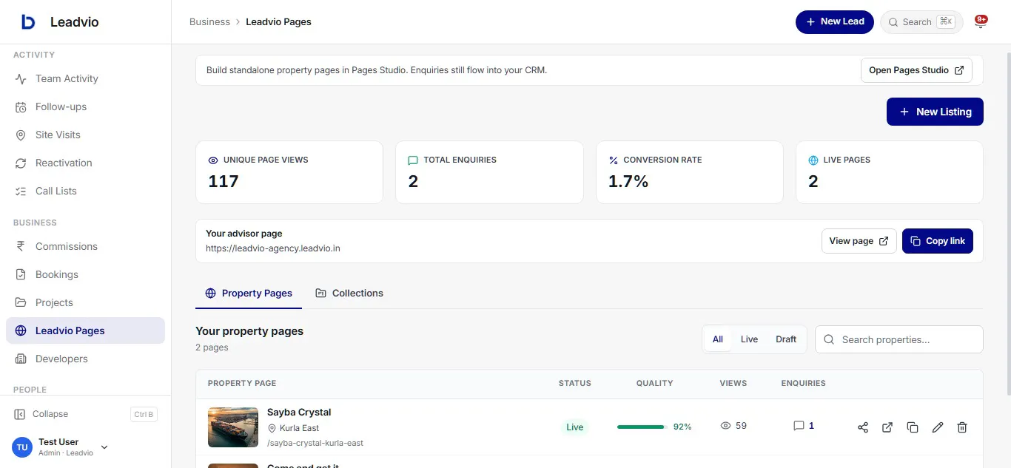The width and height of the screenshot is (1011, 468).
Task: Click the New Lead button
Action: point(835,22)
